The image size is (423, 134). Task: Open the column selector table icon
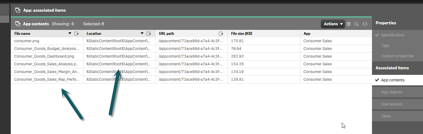click(349, 24)
